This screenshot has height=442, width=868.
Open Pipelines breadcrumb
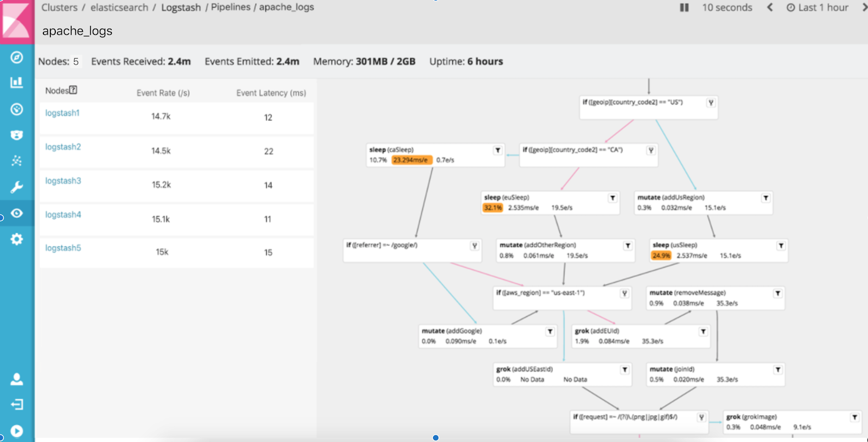(231, 7)
